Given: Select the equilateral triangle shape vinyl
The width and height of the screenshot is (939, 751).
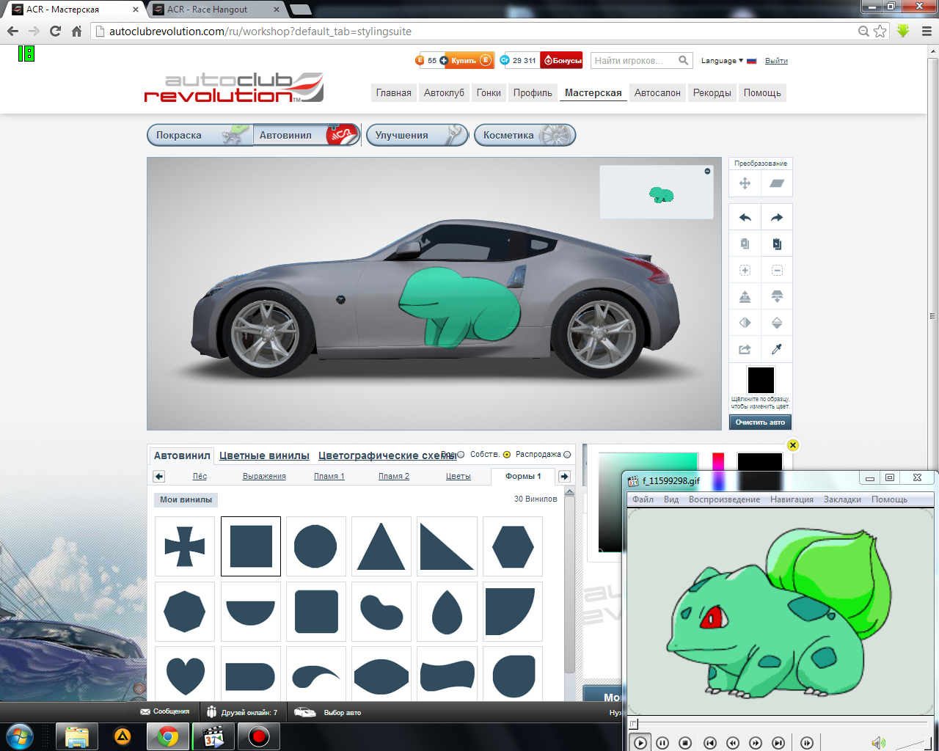Looking at the screenshot, I should 381,546.
